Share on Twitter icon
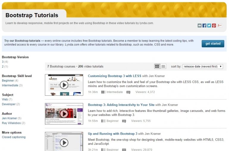The width and height of the screenshot is (229, 151). (x=209, y=26)
